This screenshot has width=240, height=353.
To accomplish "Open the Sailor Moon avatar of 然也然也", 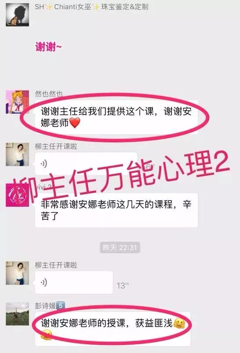I will [17, 102].
